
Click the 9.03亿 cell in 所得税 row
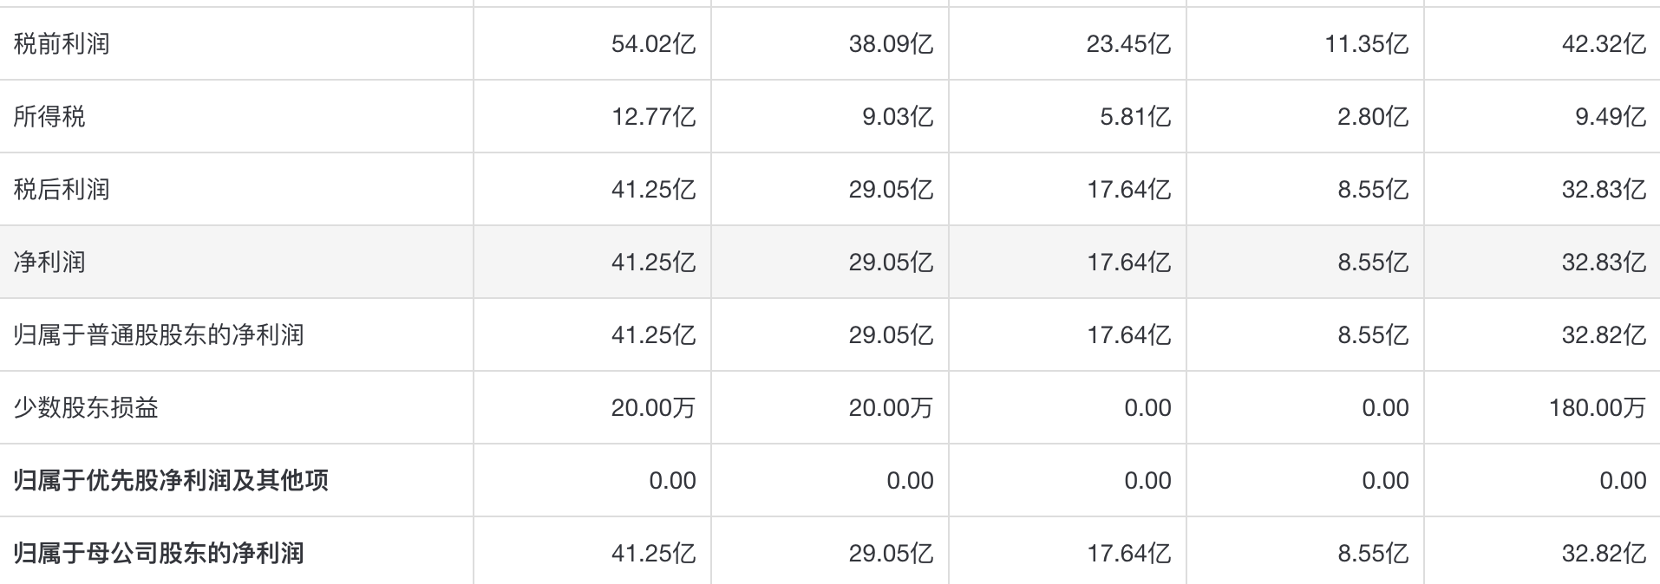897,117
